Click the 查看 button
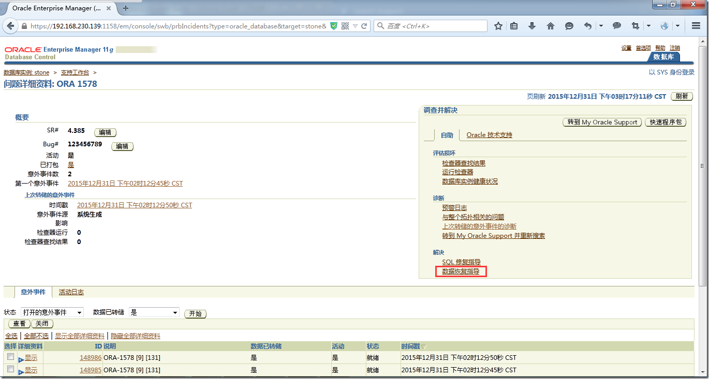This screenshot has width=709, height=379. (x=19, y=324)
